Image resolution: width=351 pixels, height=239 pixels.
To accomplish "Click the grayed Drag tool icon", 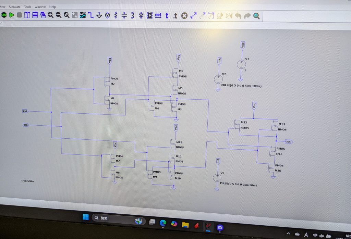I will coord(211,16).
